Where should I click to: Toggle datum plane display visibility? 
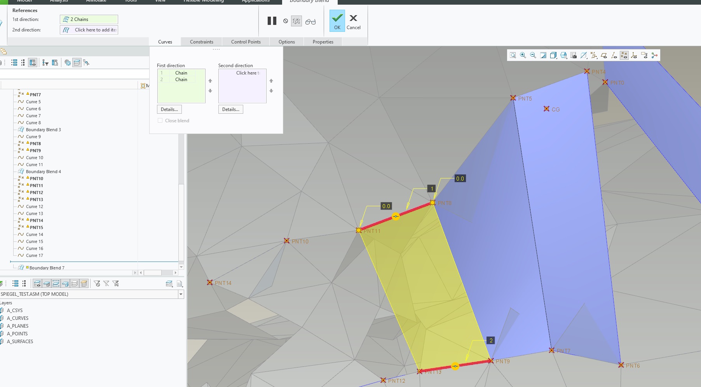[x=604, y=56]
